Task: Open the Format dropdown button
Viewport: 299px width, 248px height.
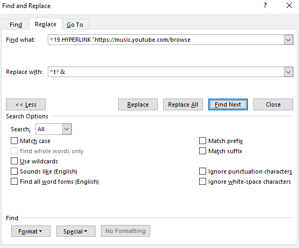Action: [31, 231]
